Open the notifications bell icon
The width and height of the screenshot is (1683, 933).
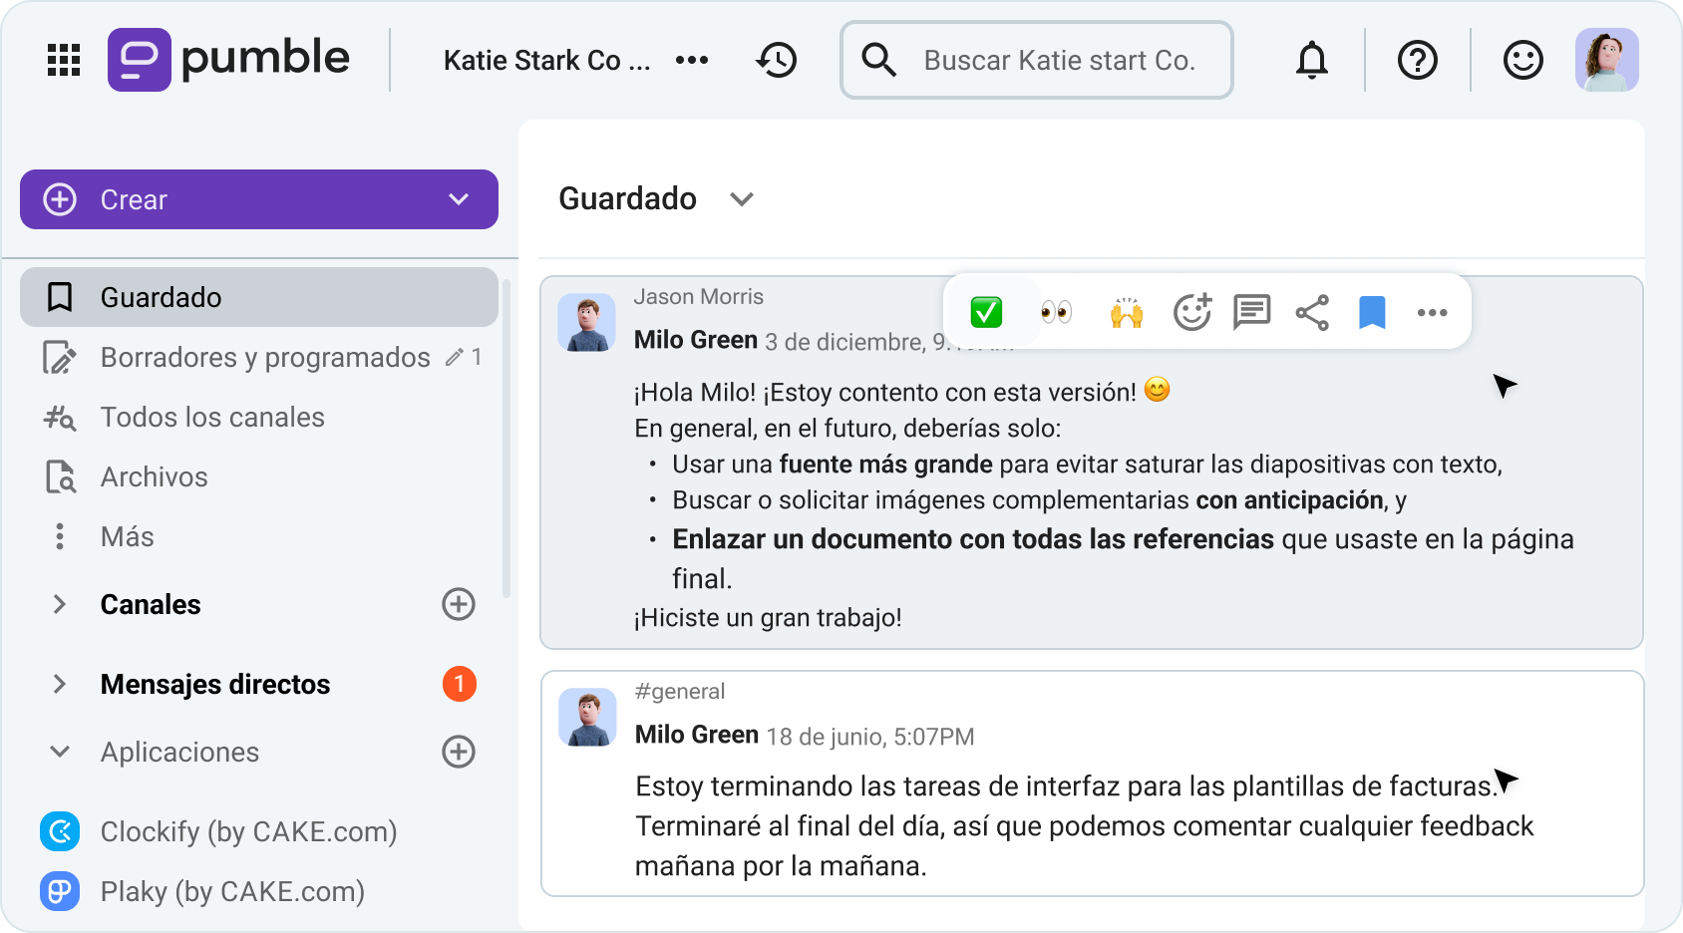(x=1311, y=60)
